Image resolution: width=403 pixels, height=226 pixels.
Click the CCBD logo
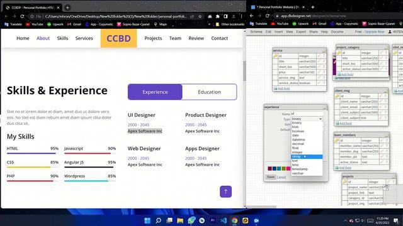point(119,38)
